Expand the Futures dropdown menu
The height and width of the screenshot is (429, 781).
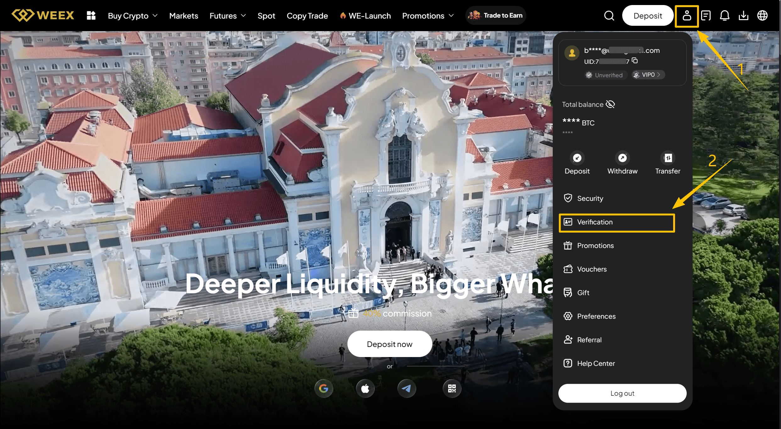(227, 16)
